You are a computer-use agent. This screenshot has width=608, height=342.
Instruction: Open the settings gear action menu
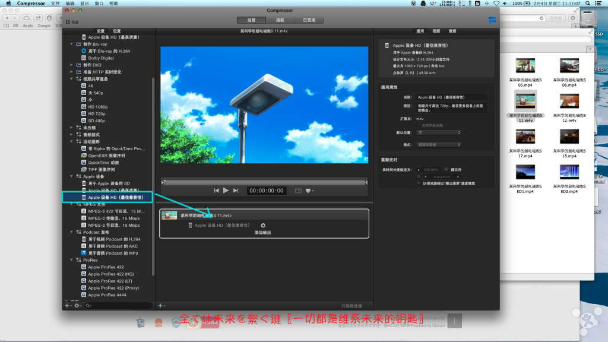click(x=77, y=305)
